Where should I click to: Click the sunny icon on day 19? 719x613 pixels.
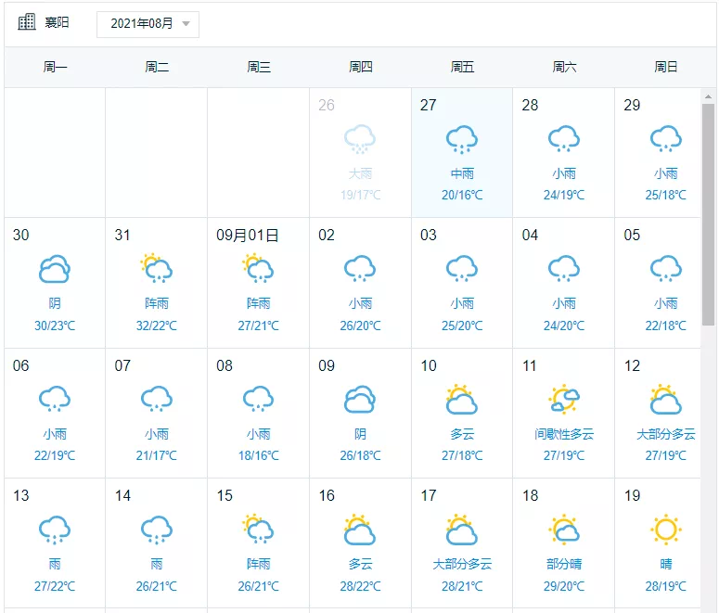coord(666,530)
